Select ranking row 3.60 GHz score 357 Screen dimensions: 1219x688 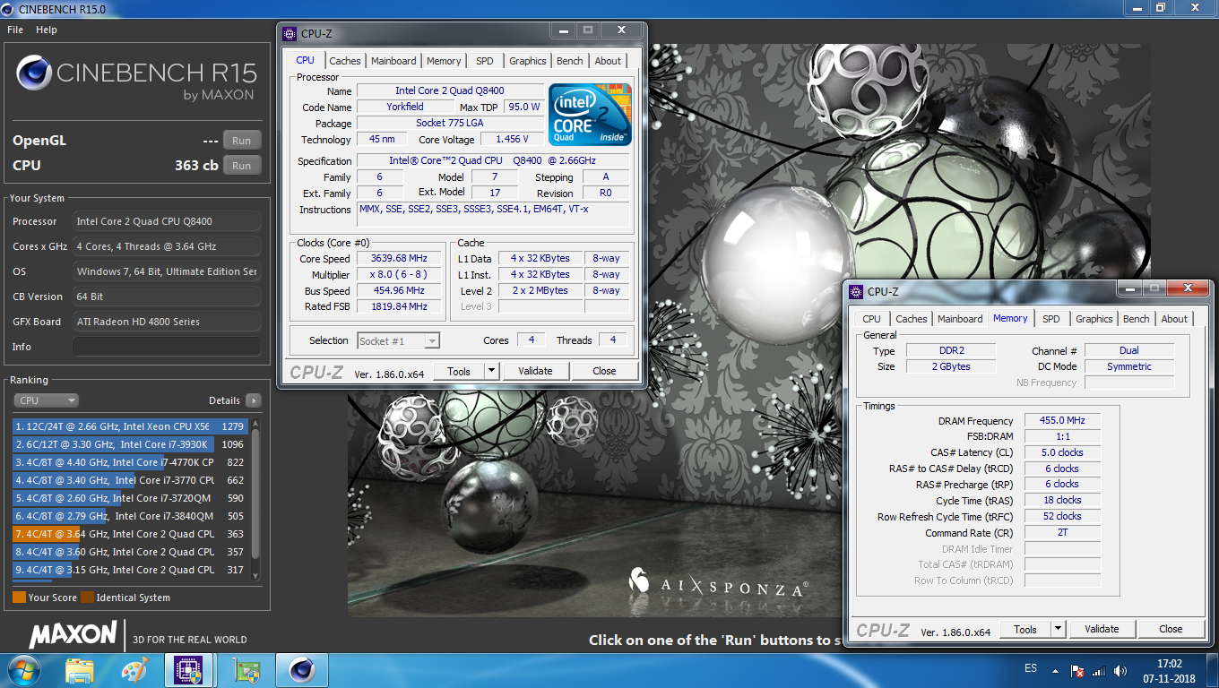[130, 552]
